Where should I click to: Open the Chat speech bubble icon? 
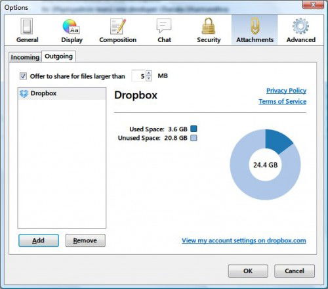point(164,26)
